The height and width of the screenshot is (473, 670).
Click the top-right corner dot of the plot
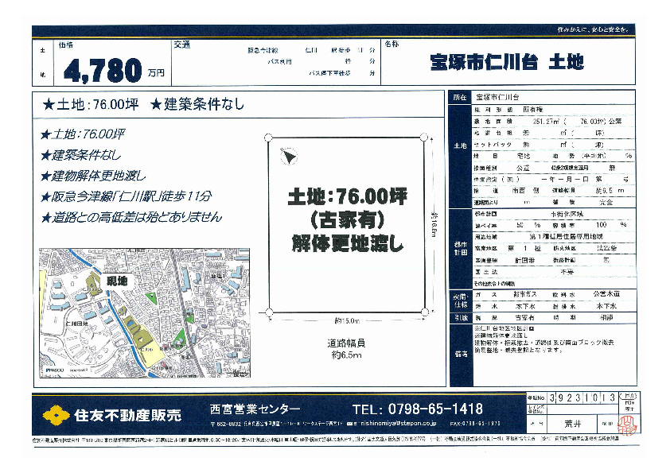click(x=424, y=137)
